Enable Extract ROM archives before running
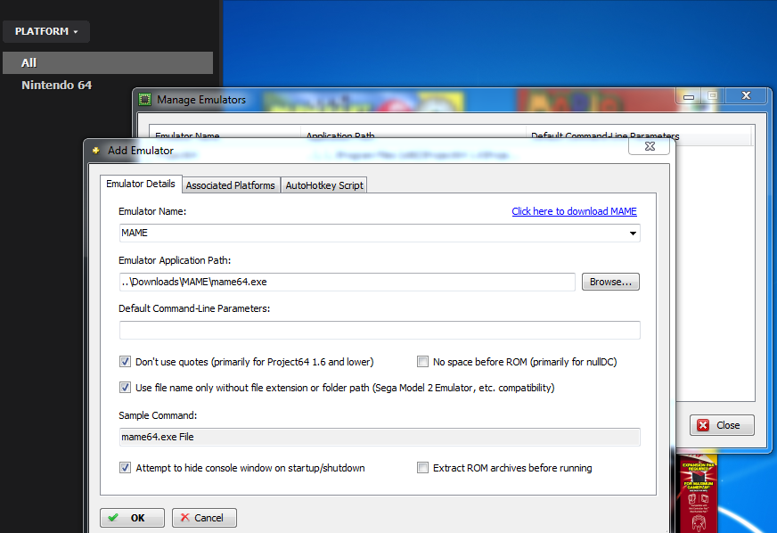777x533 pixels. [x=422, y=468]
